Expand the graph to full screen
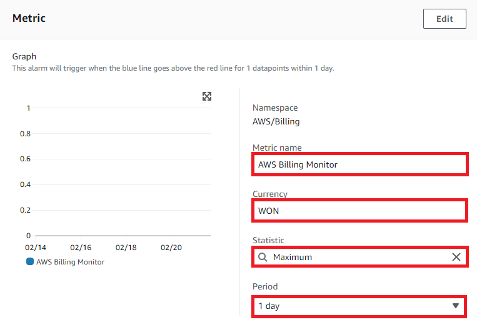 coord(207,96)
